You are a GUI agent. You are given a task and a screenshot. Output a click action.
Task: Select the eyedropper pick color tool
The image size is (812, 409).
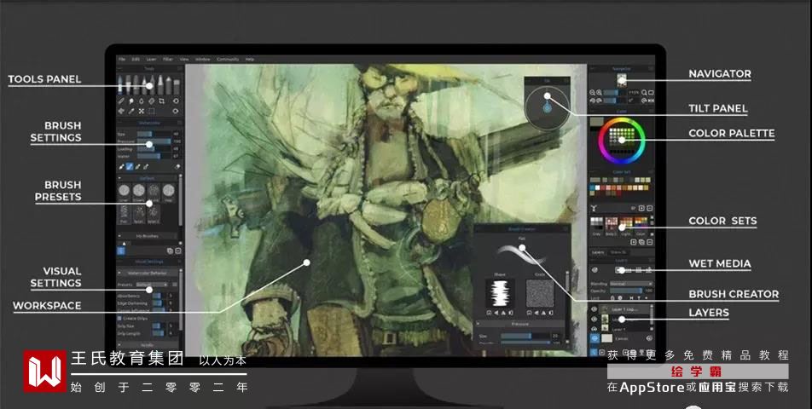tap(131, 111)
